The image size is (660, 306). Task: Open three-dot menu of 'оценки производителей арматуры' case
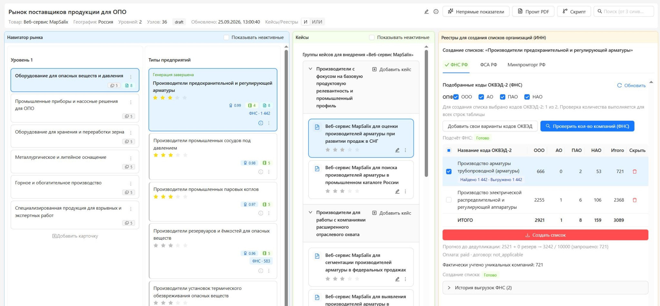coord(405,150)
